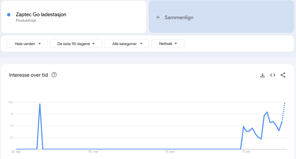Click the Interesse over tid heading

point(28,75)
